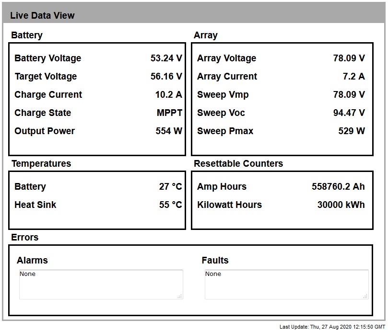Click the Kilowatt Hours value 30000 kWh
This screenshot has height=332, width=388.
(341, 205)
